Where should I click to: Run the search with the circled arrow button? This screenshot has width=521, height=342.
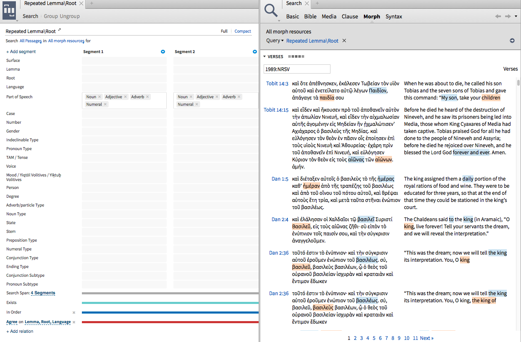tap(512, 41)
